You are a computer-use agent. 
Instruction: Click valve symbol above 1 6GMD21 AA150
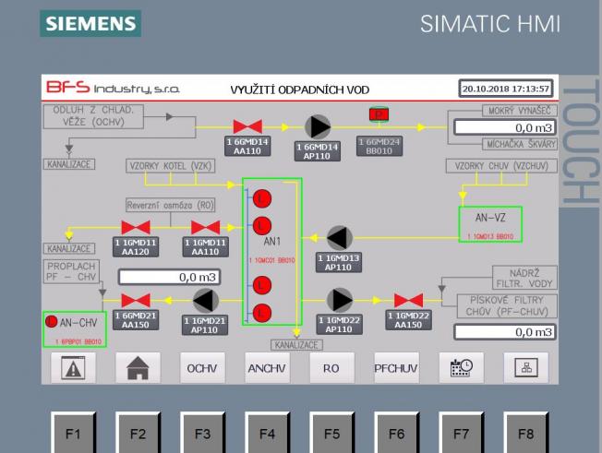click(x=136, y=301)
